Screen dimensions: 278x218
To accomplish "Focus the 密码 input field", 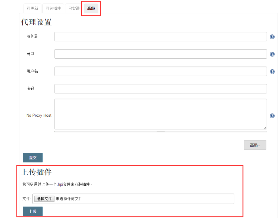I will tap(161, 89).
